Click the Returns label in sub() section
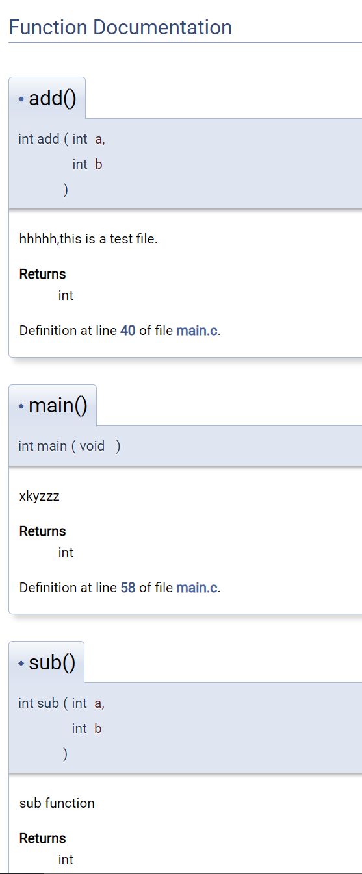Viewport: 362px width, 874px height. [43, 838]
